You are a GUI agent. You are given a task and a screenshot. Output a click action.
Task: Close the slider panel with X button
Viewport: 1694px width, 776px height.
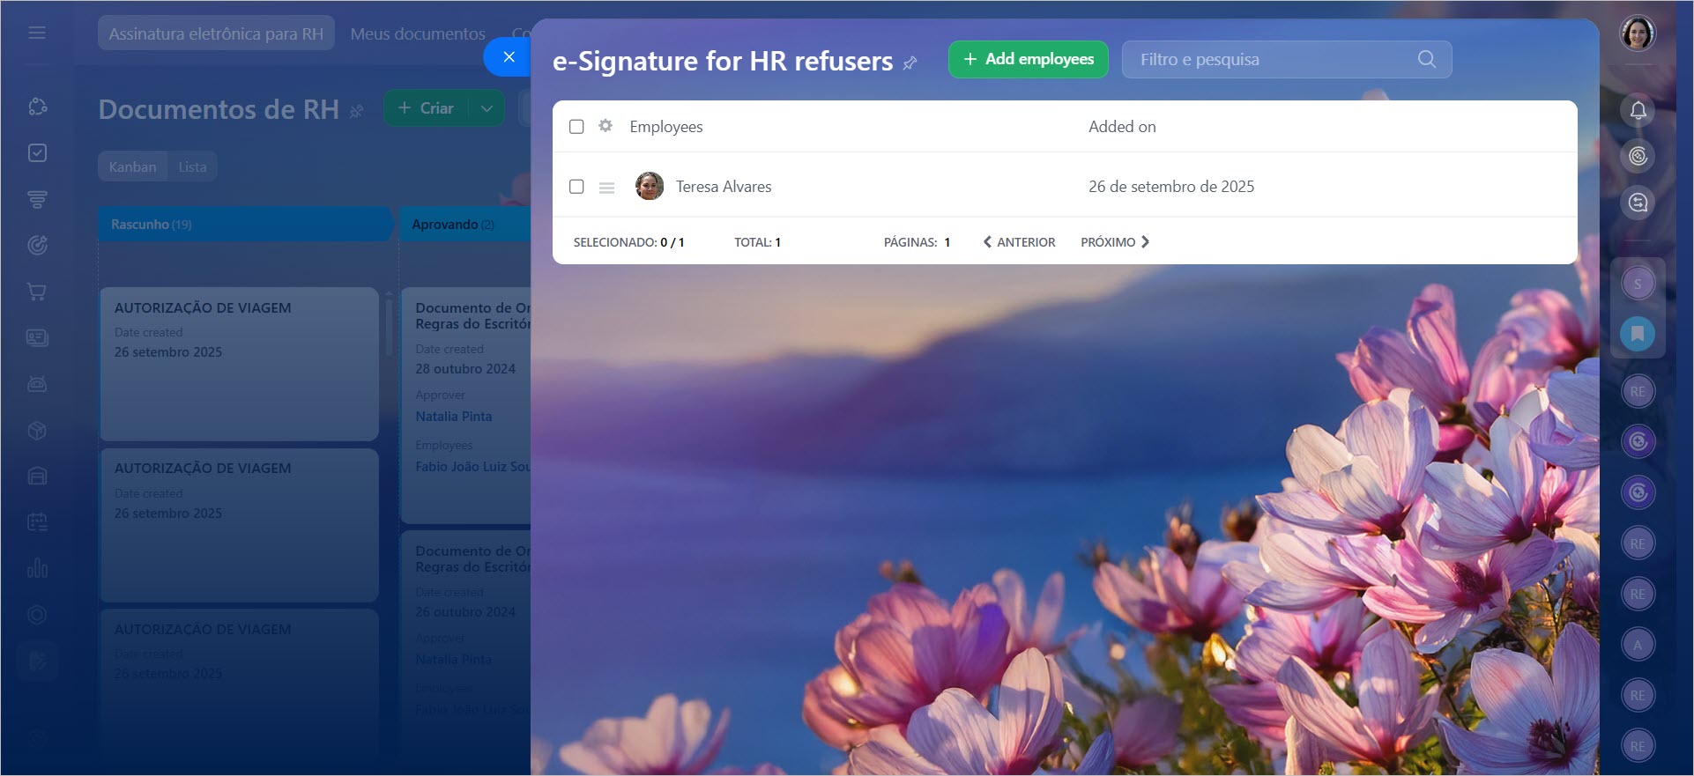point(509,57)
